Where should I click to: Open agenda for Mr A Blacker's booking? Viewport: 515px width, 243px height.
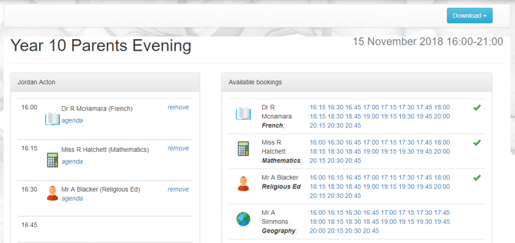pos(72,199)
